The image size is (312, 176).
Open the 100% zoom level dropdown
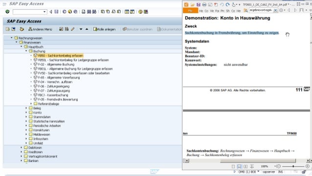275,166
